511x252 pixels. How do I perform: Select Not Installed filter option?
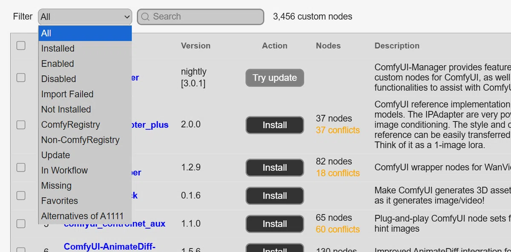(x=85, y=109)
